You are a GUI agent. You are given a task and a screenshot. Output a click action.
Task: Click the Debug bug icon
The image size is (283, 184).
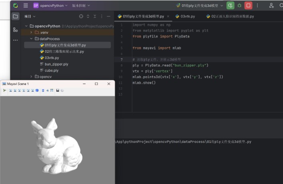point(239,6)
